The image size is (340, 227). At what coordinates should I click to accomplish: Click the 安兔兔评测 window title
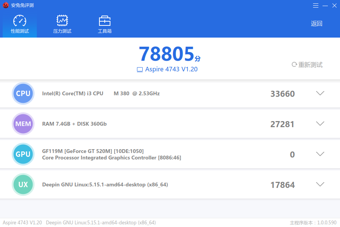pos(22,5)
